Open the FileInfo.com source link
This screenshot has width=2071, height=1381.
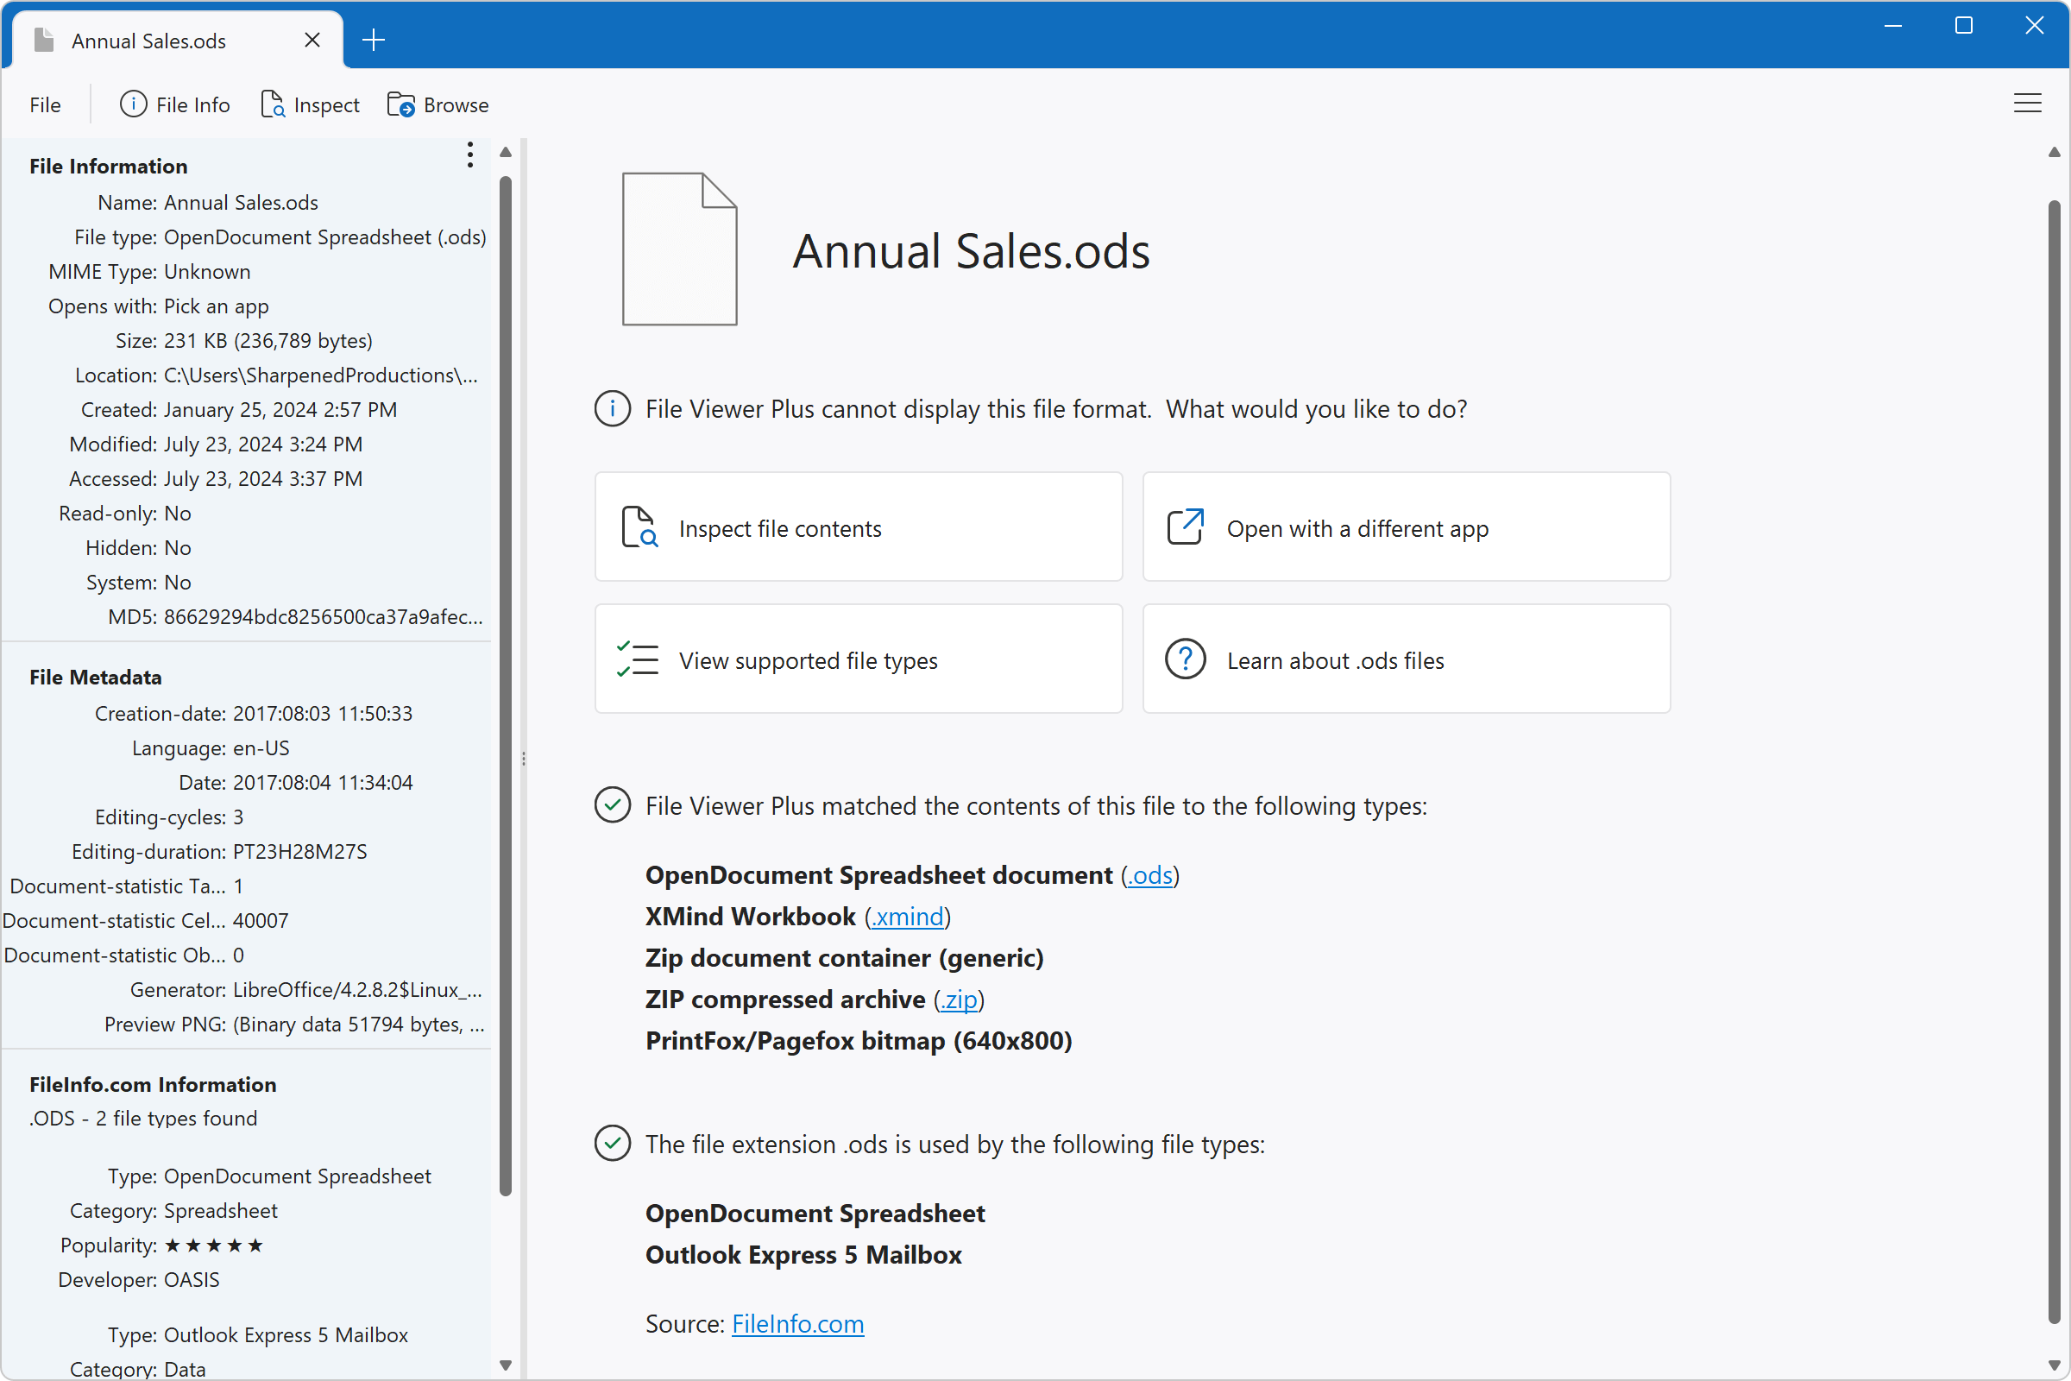(796, 1324)
